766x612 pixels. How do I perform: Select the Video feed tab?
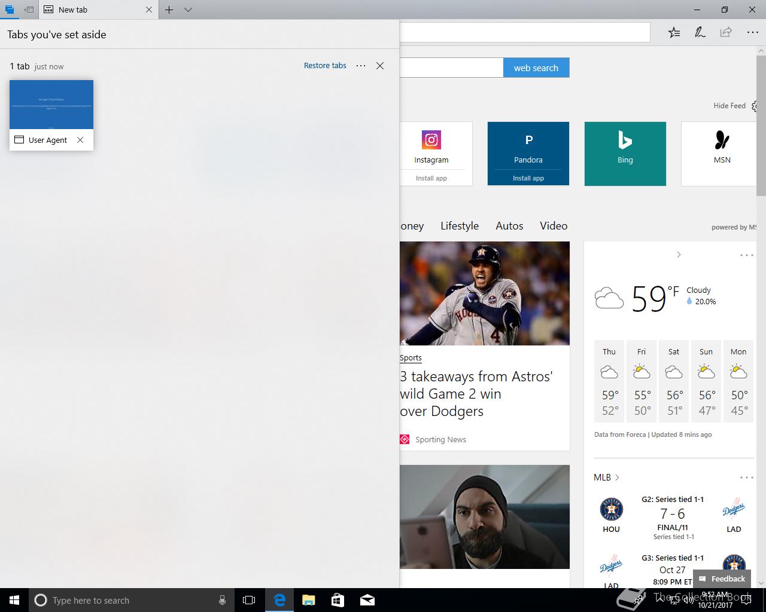[554, 226]
